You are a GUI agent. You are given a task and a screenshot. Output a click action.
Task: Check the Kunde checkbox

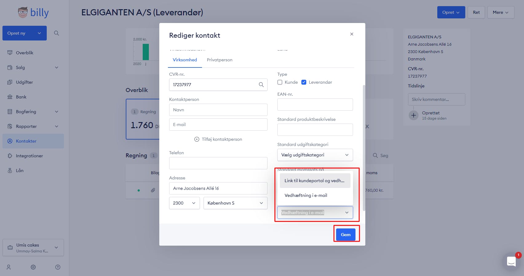pyautogui.click(x=280, y=82)
